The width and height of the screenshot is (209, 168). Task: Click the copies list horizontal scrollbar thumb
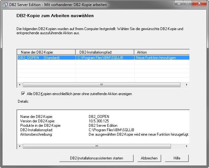pyautogui.click(x=102, y=85)
